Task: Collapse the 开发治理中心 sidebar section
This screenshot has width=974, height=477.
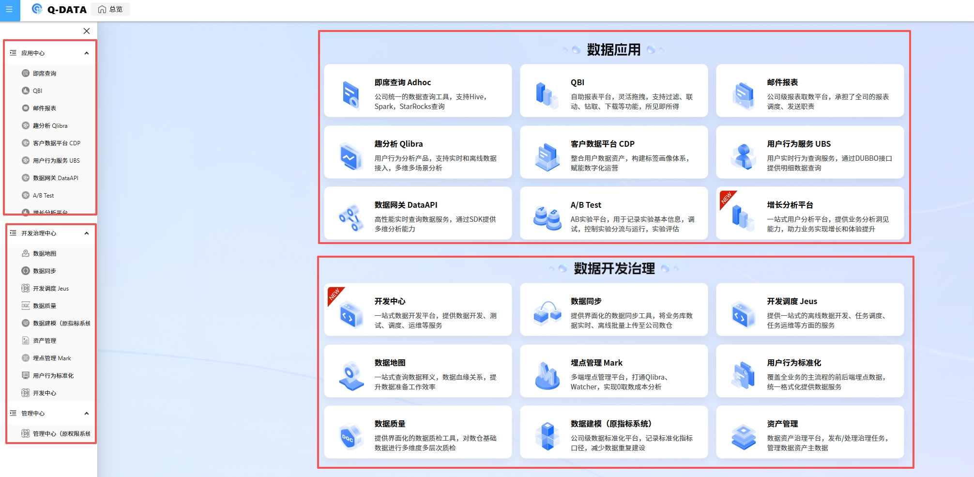Action: [x=87, y=233]
